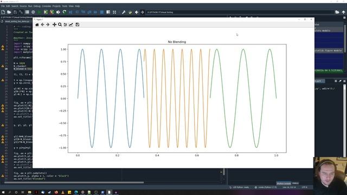Click conda Python environment status entry
Viewport: 347px width, 195px height.
266,187
